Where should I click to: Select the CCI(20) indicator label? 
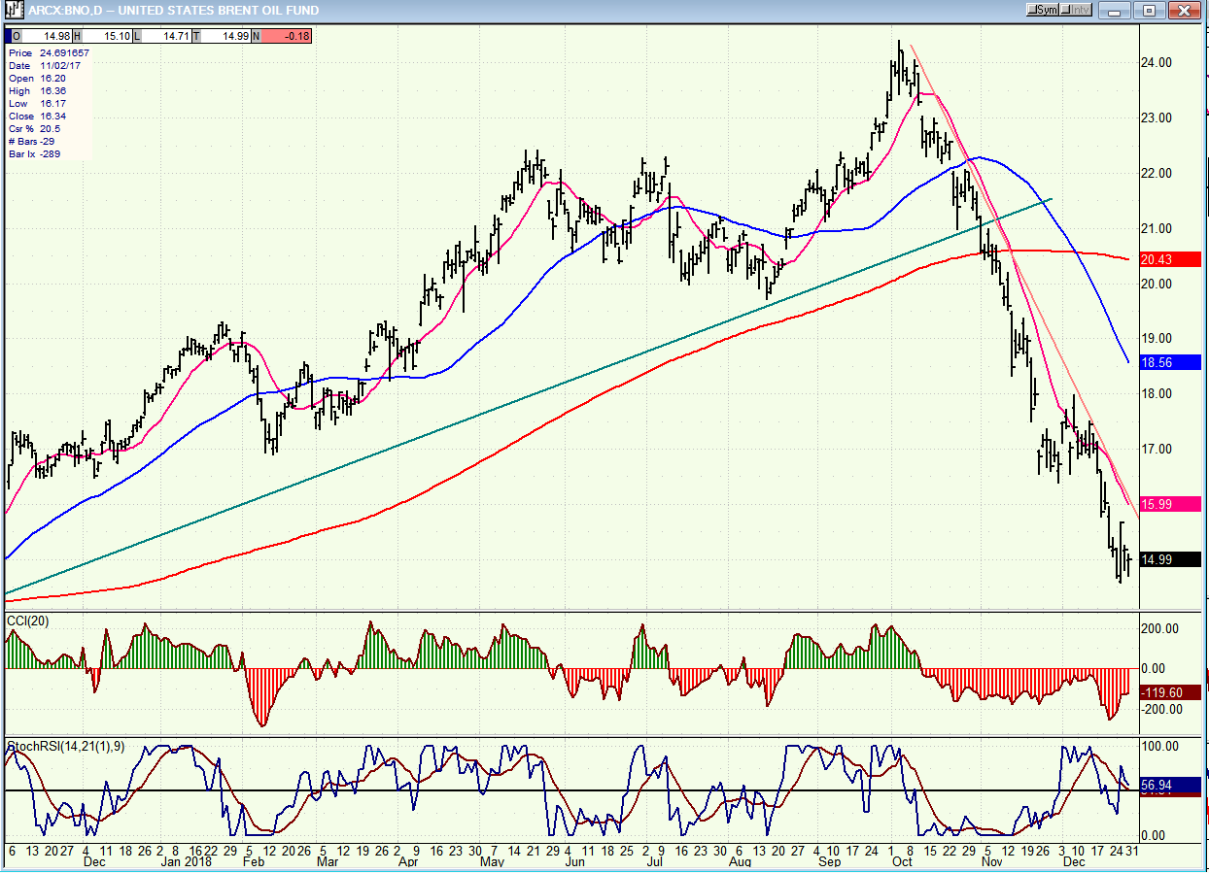(x=27, y=620)
